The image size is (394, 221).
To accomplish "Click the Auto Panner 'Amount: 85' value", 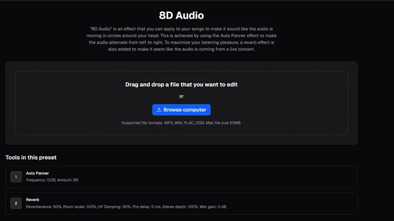I will pos(68,180).
